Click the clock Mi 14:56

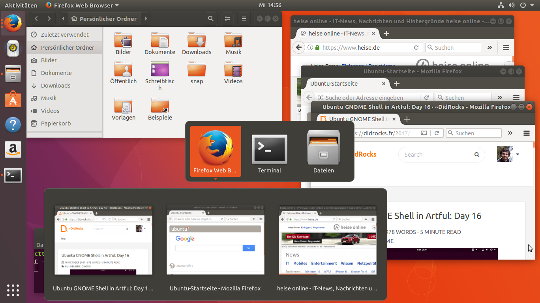[x=270, y=6]
